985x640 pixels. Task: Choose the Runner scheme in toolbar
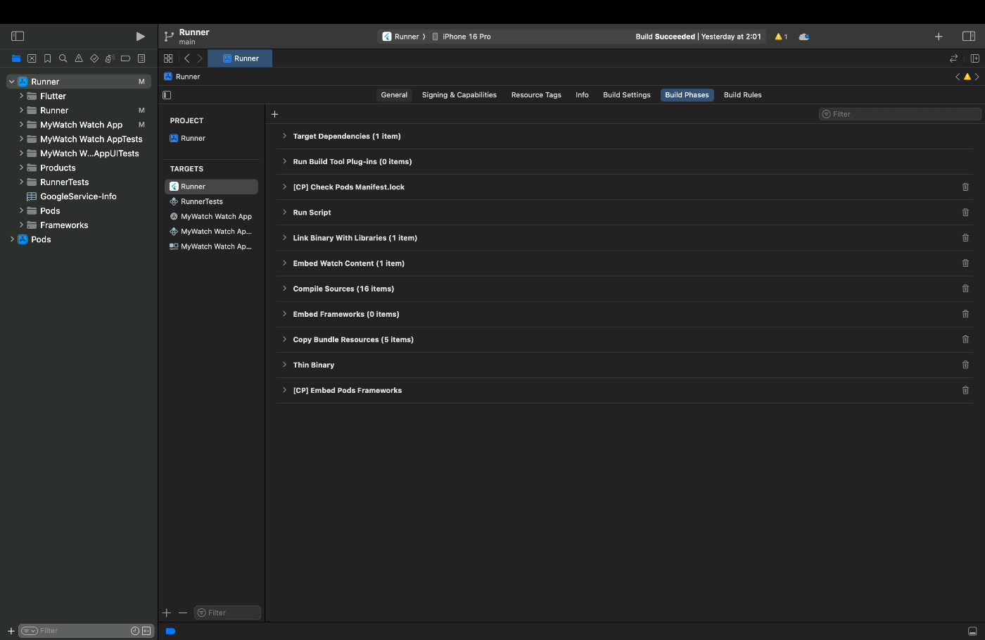click(x=401, y=37)
